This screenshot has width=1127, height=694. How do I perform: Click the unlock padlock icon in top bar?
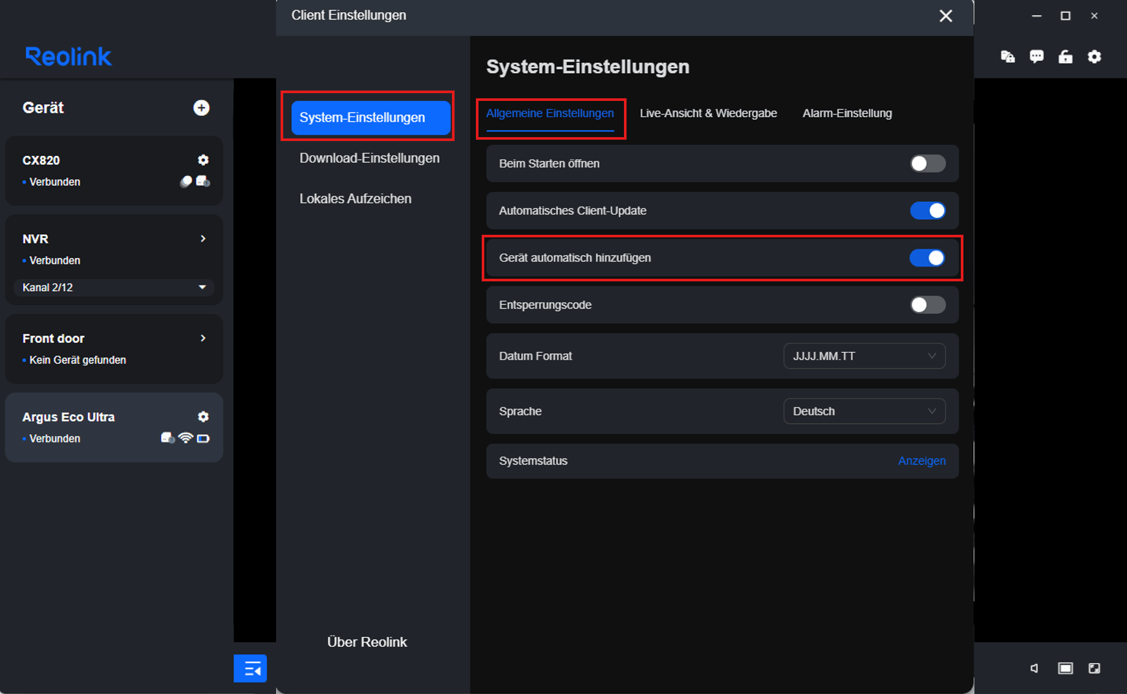point(1065,57)
